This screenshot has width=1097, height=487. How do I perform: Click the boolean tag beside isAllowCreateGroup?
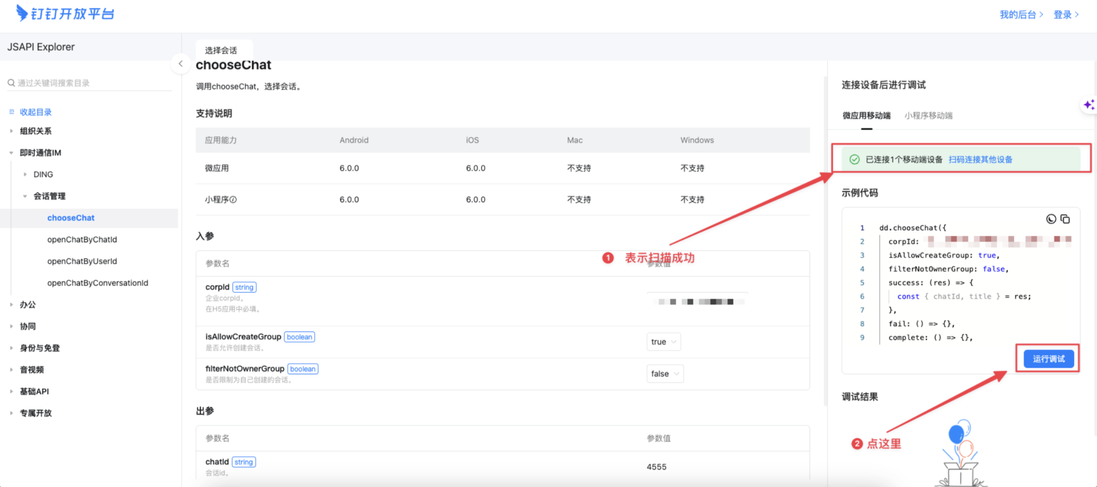[299, 337]
